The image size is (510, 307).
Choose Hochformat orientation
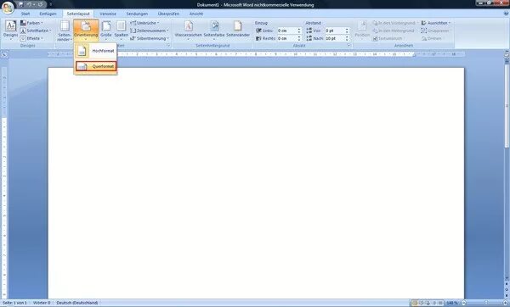pos(95,51)
